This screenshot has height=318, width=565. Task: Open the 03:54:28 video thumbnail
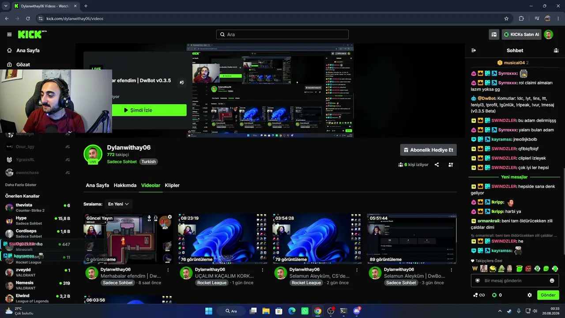317,239
